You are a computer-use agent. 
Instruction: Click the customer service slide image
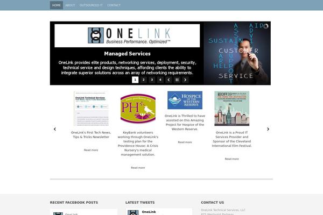click(237, 53)
